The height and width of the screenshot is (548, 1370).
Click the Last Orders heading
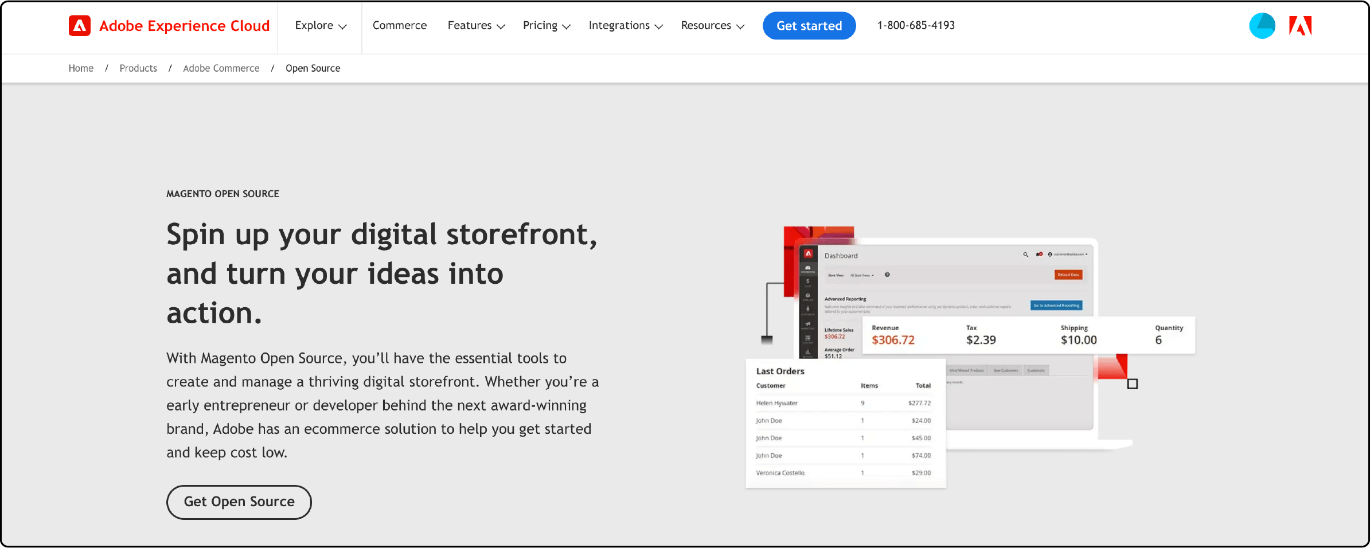coord(780,371)
